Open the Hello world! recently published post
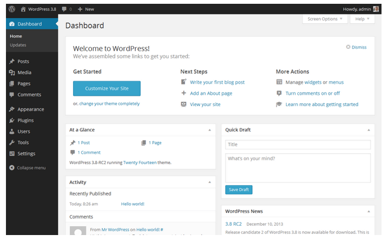The width and height of the screenshot is (388, 241). [133, 204]
